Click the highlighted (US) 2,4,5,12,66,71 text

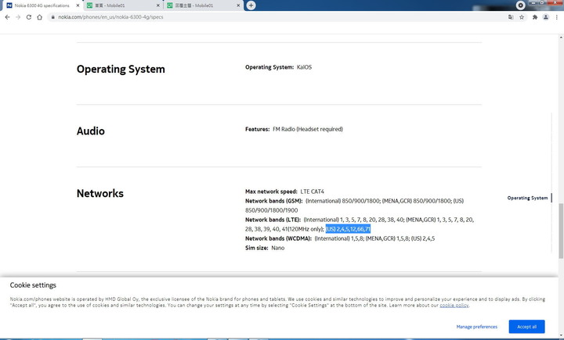coord(348,229)
